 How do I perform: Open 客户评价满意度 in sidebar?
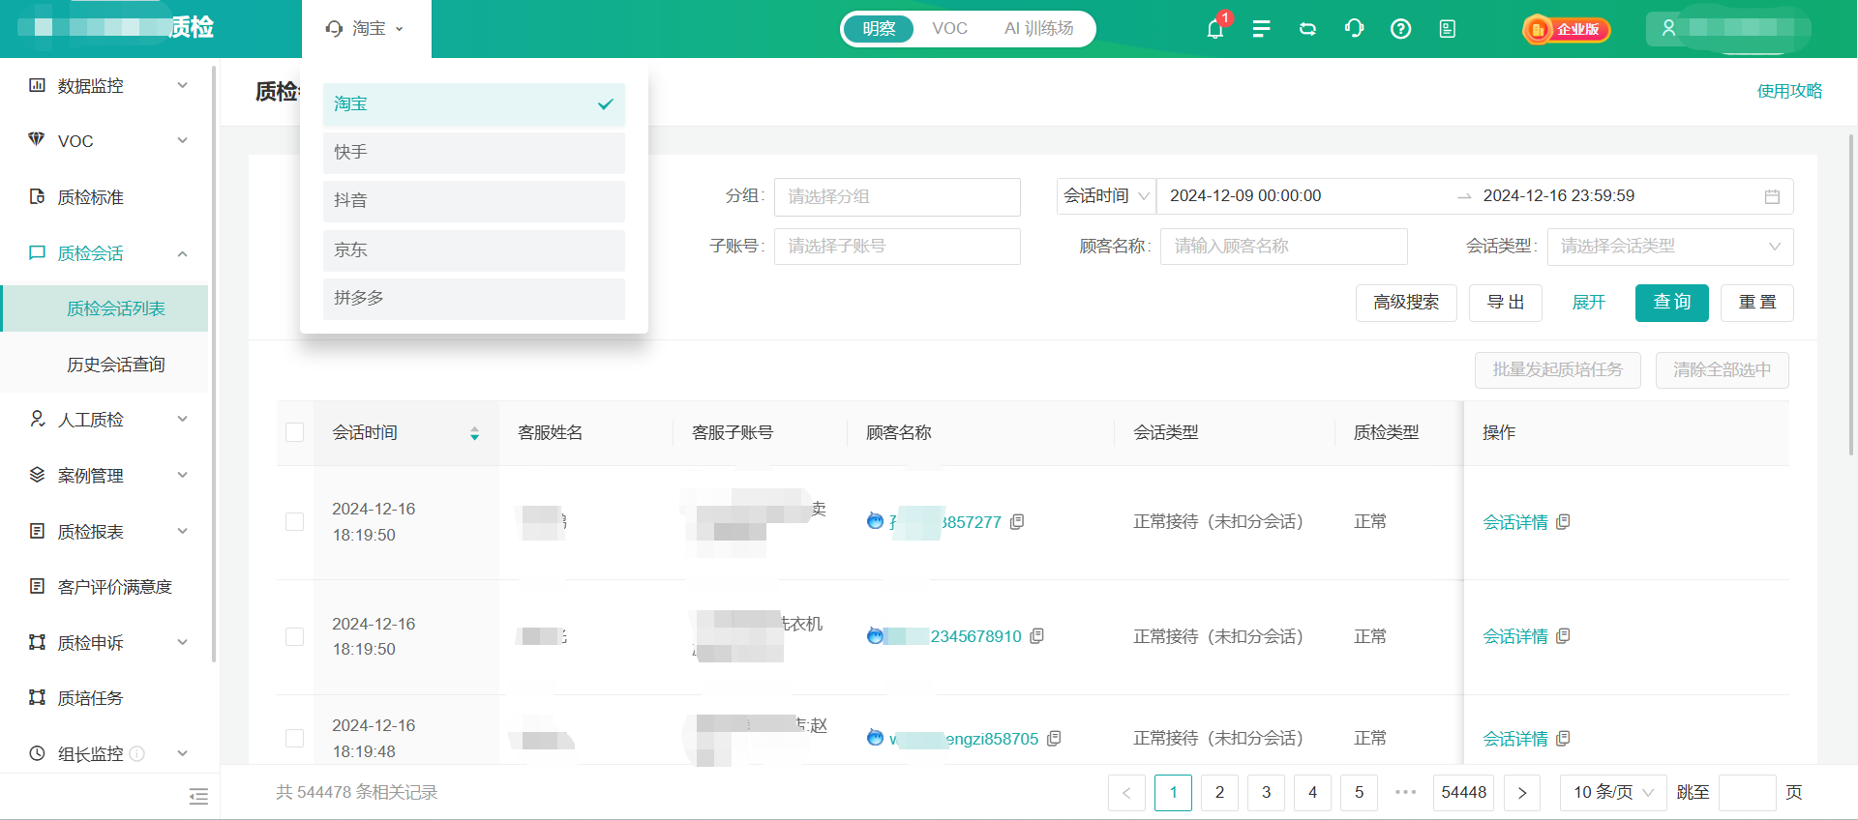pyautogui.click(x=114, y=587)
